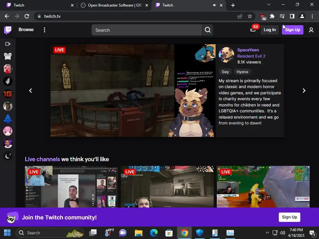This screenshot has width=319, height=239.
Task: Open Microsoft Edge from the taskbar
Action: pos(154,233)
